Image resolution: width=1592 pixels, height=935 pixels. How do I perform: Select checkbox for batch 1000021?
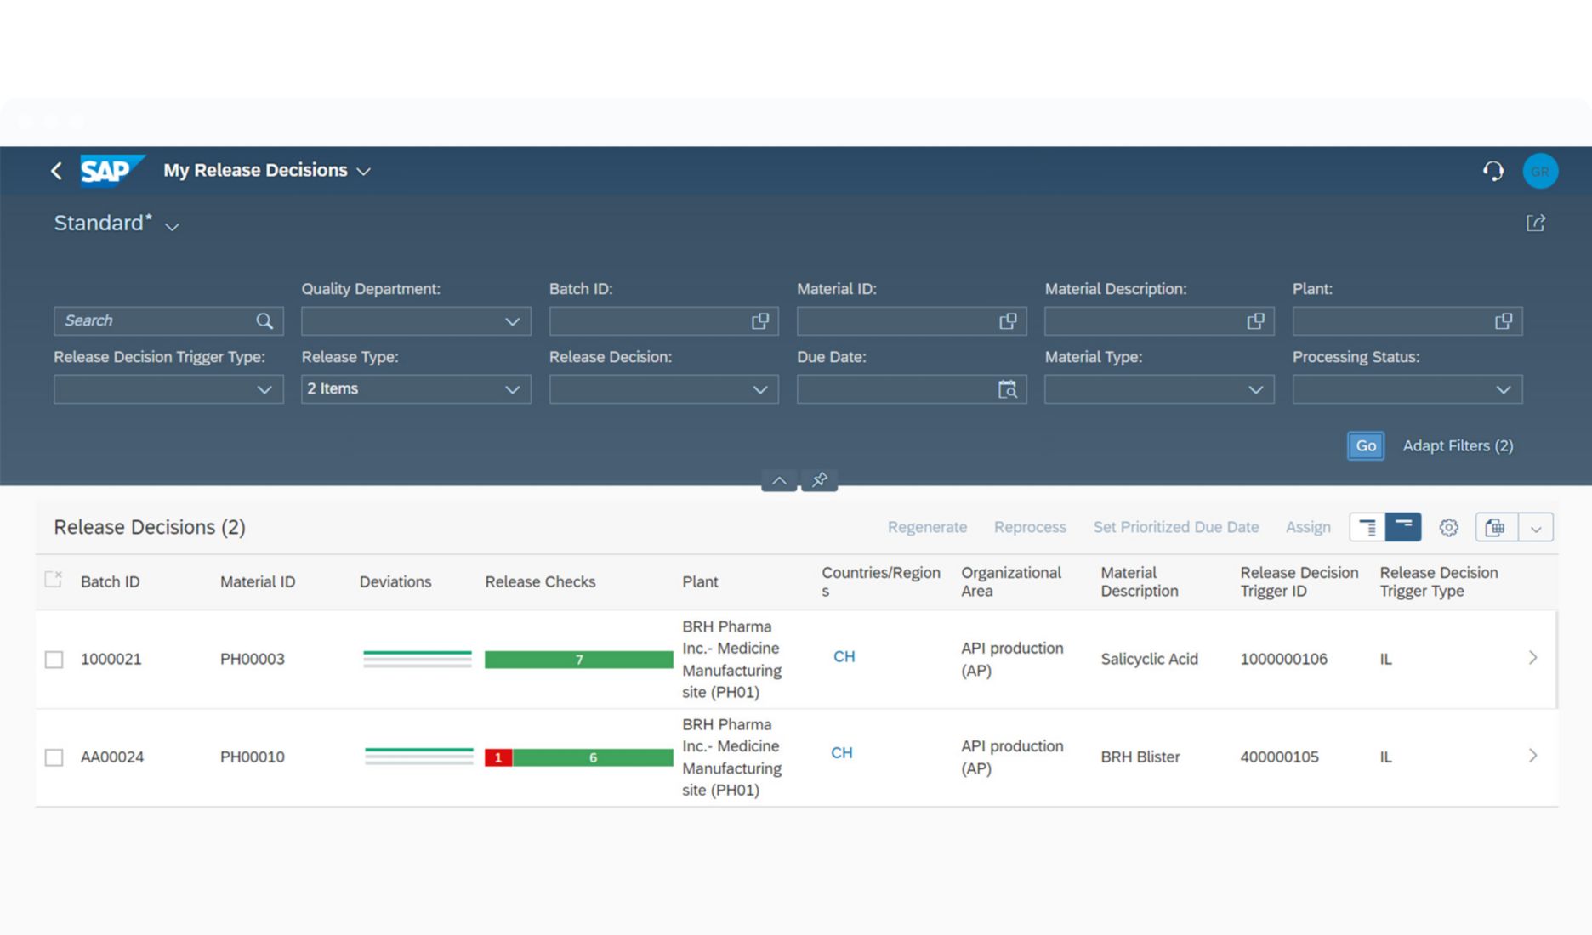[x=54, y=660]
